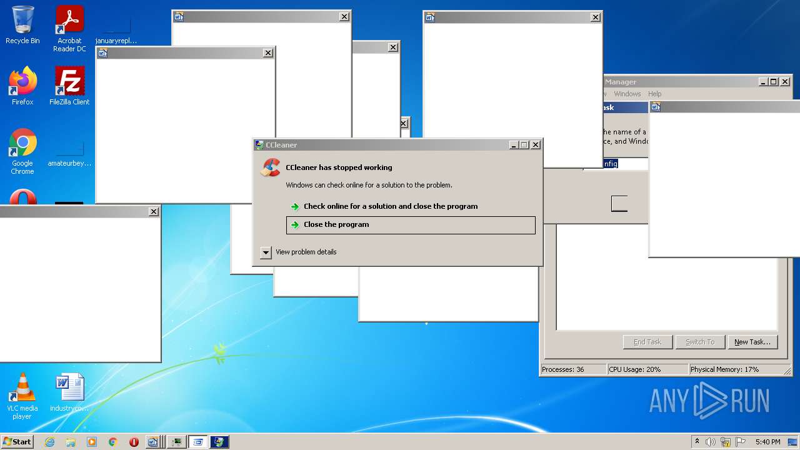Switch to Task Manager taskbar button
The image size is (800, 450).
(x=177, y=442)
